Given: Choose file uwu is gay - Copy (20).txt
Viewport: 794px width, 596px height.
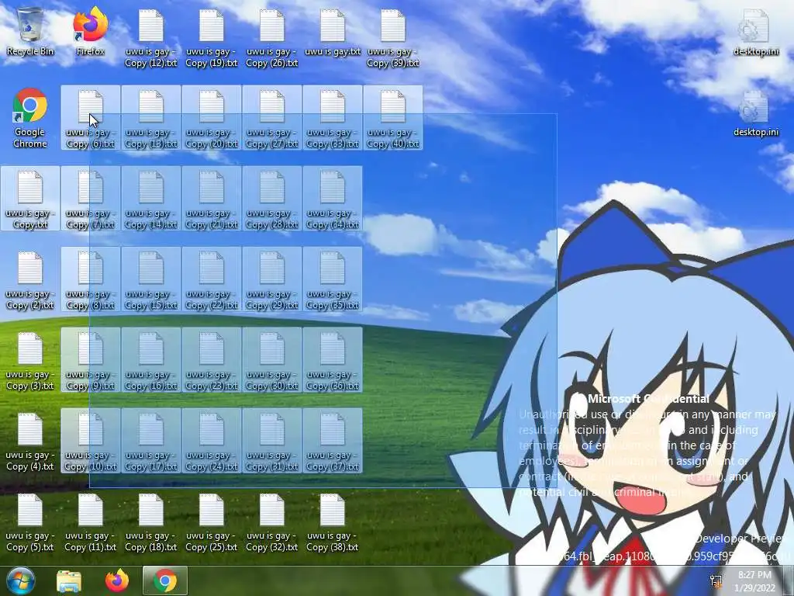Looking at the screenshot, I should (x=211, y=118).
